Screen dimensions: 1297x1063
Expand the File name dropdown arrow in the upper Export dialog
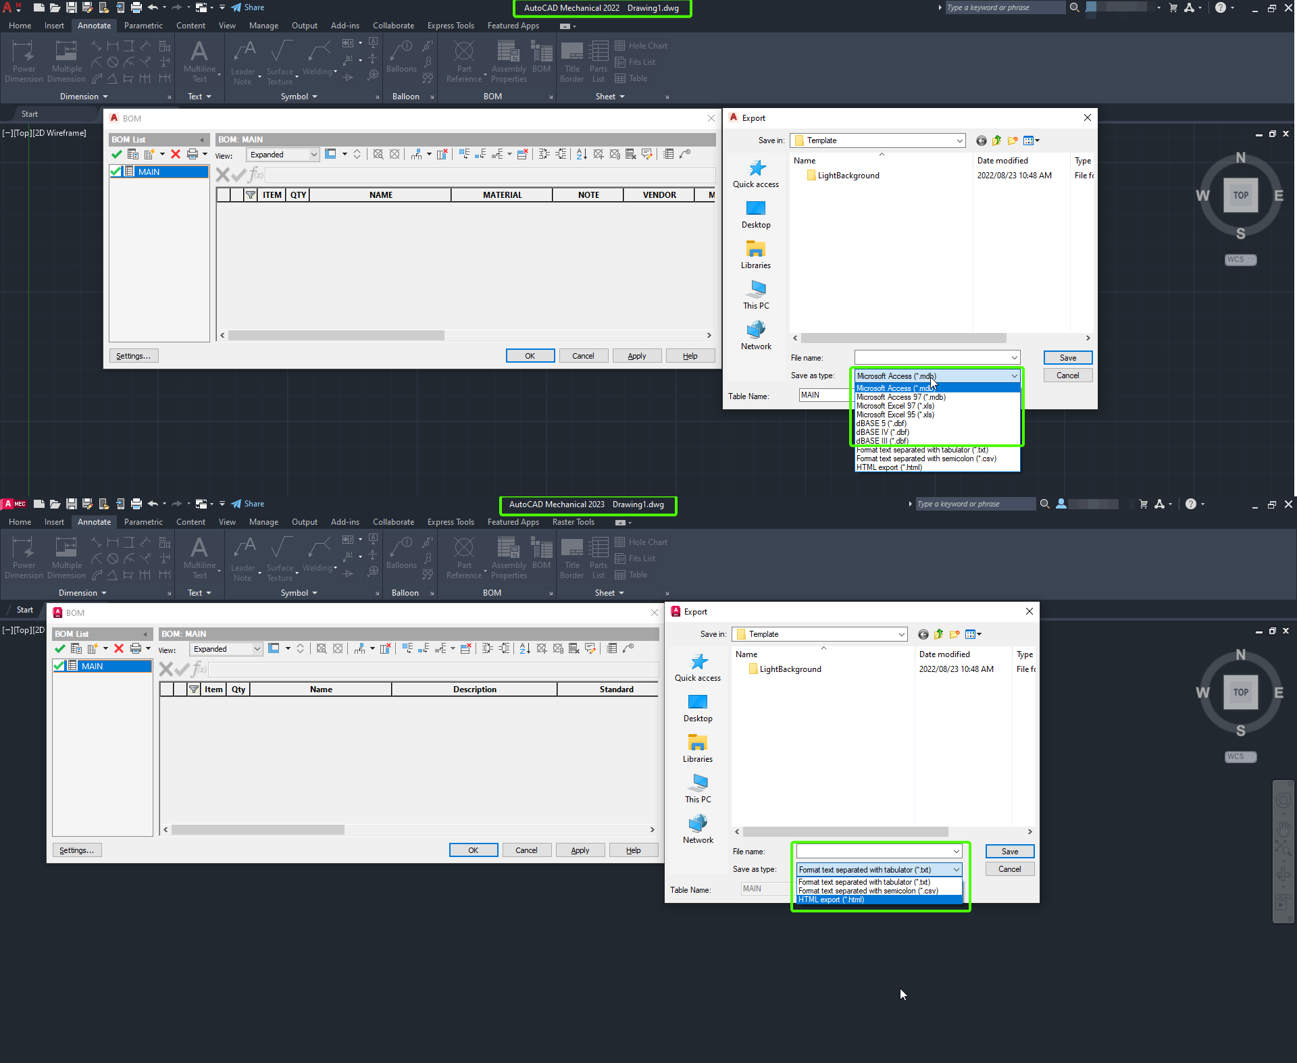click(x=1014, y=358)
